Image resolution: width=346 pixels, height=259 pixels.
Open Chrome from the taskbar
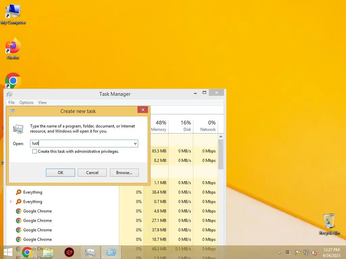[27, 252]
